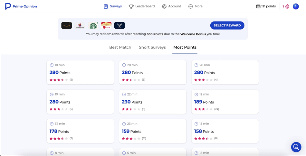This screenshot has width=306, height=156.
Task: Open the 178 Points 37 min survey
Action: point(81,131)
